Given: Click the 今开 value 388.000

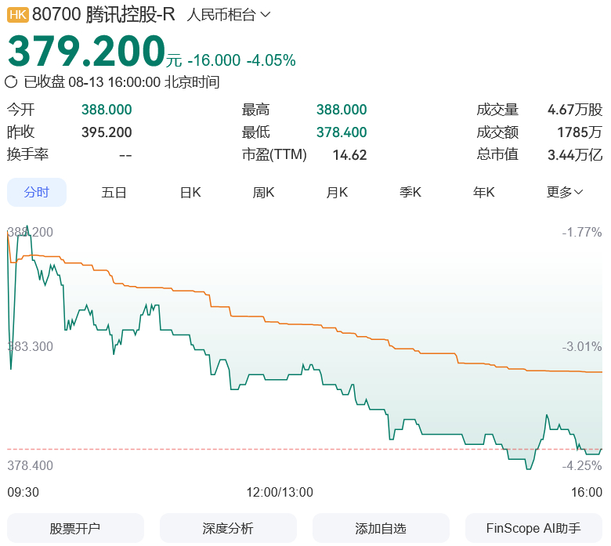Looking at the screenshot, I should pyautogui.click(x=107, y=110).
